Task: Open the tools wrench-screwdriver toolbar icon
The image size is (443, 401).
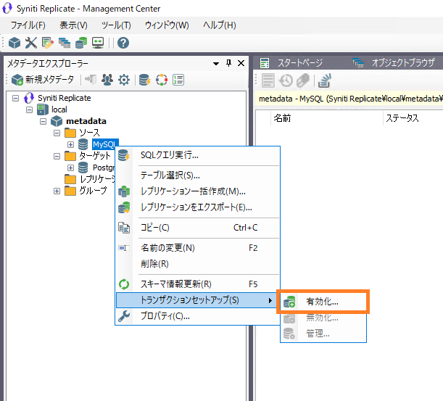Action: point(31,43)
